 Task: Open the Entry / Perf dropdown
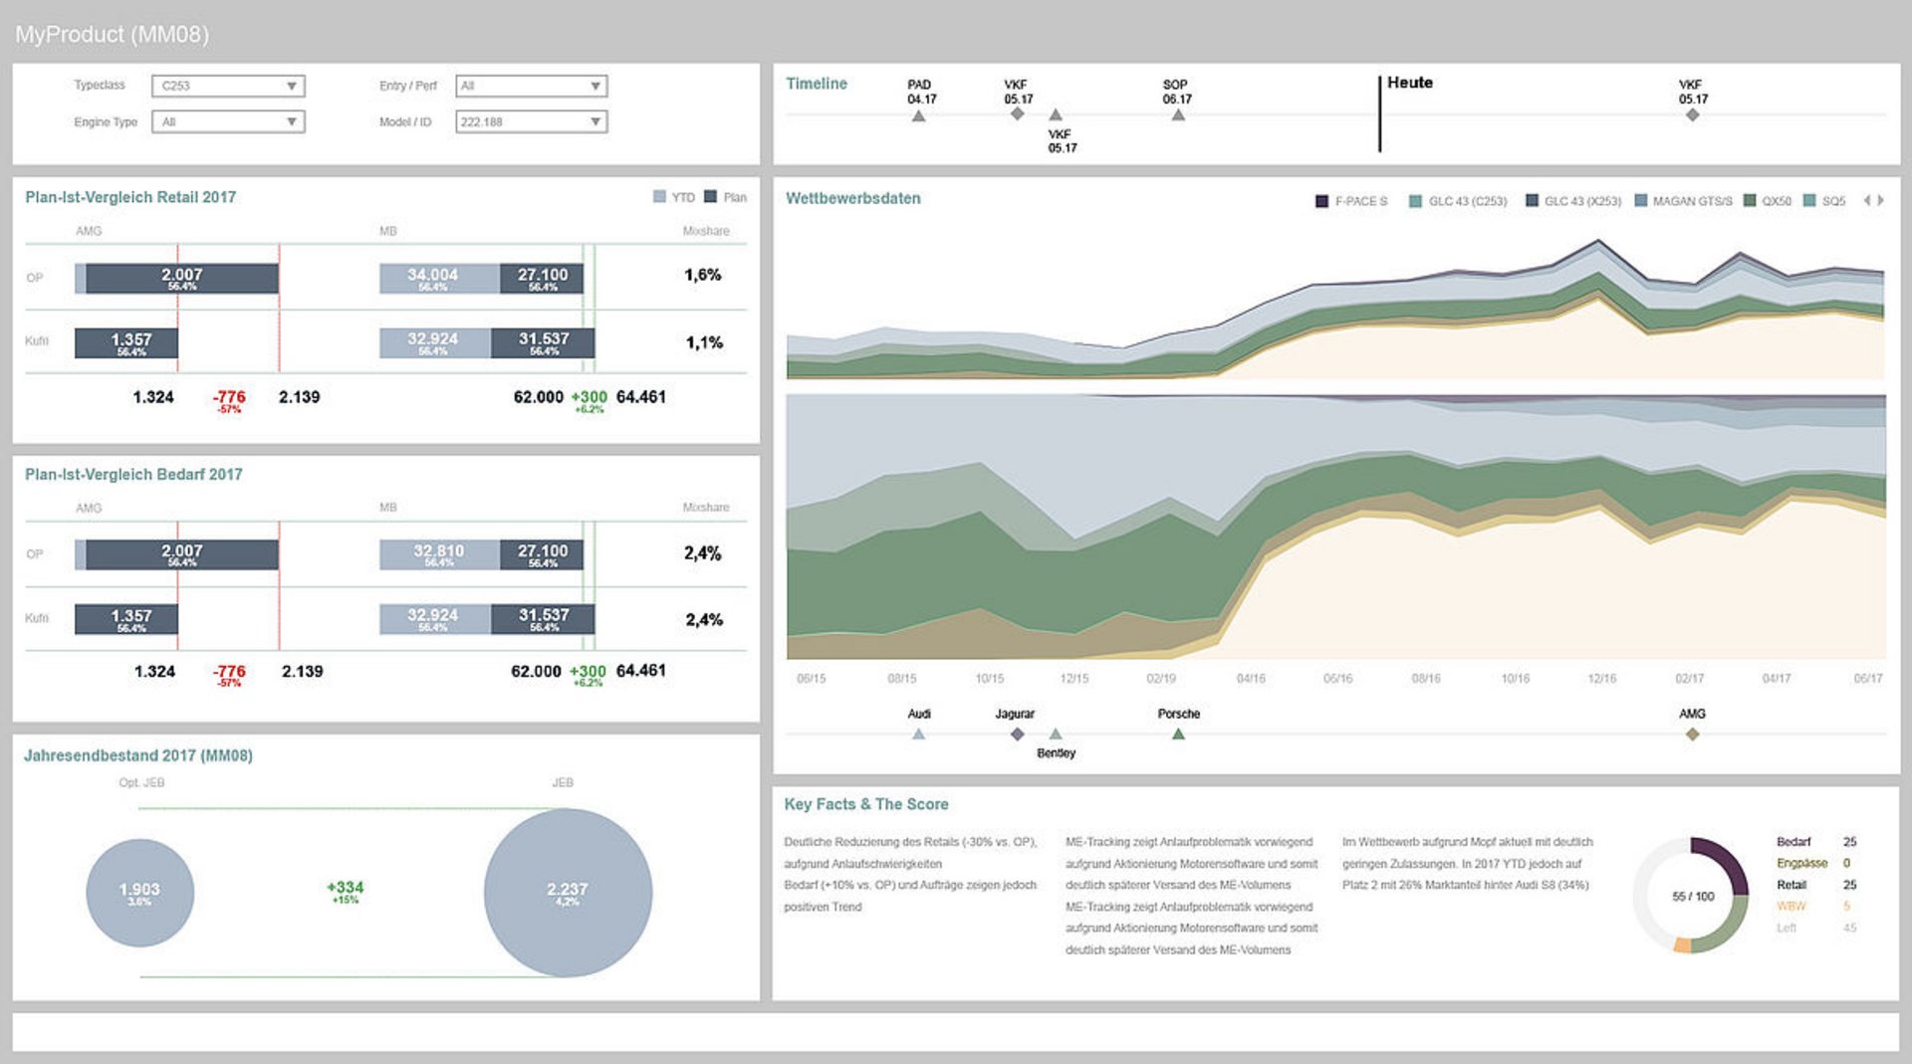531,87
